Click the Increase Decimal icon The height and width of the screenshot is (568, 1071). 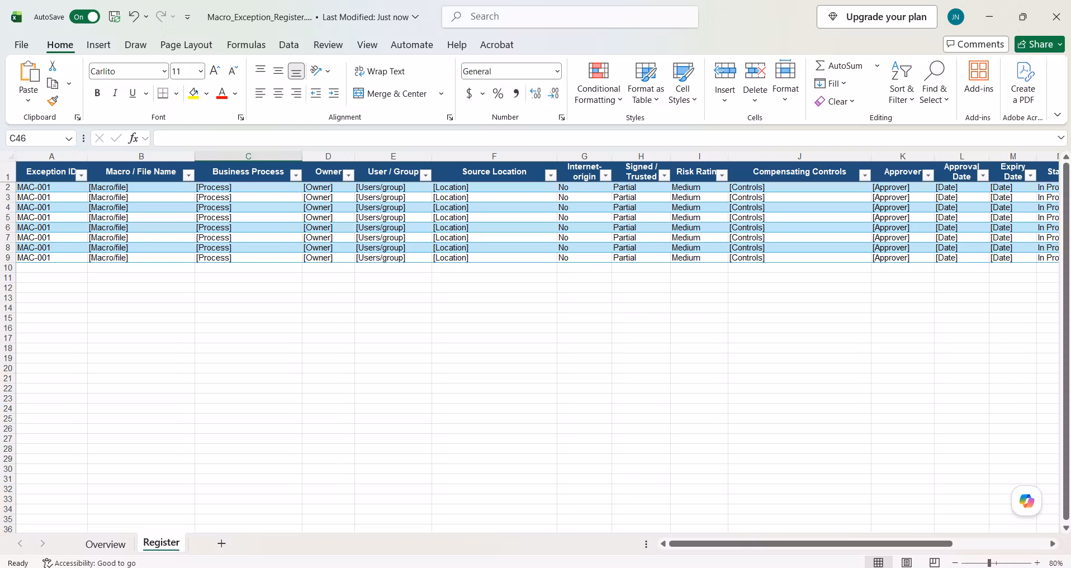(535, 93)
